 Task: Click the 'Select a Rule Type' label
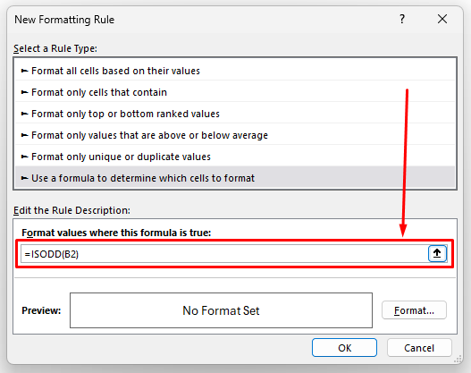55,48
